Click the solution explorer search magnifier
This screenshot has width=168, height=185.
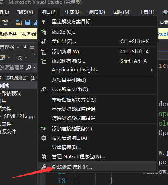pos(29,67)
